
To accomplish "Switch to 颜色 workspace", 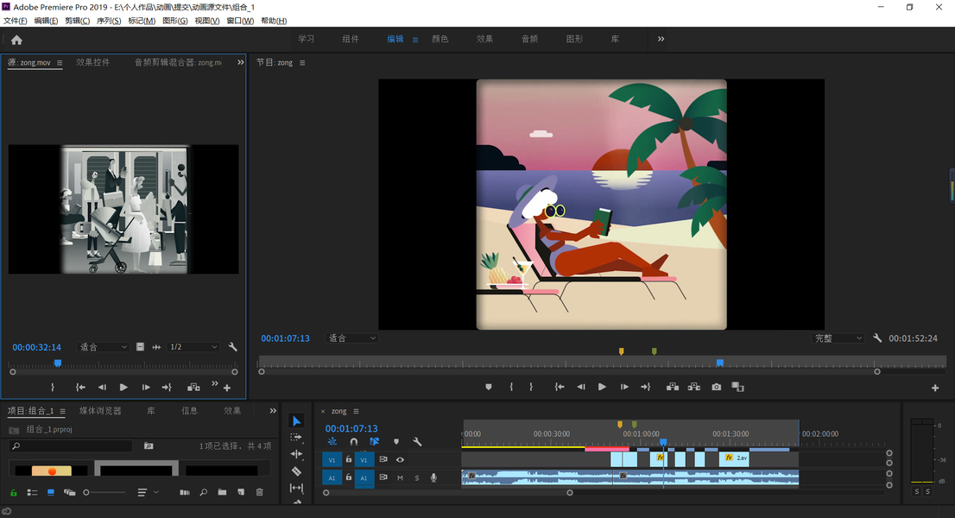I will [x=440, y=39].
